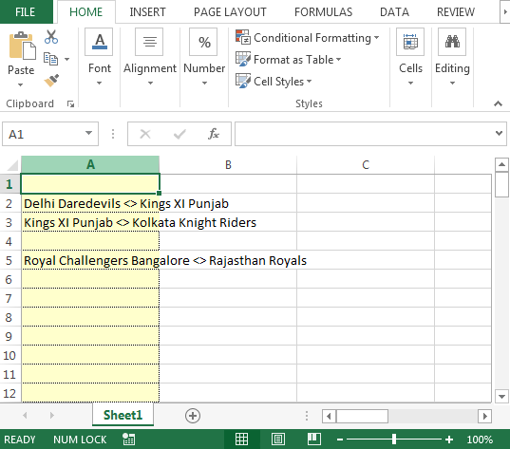Select column C header
This screenshot has height=449, width=510.
(366, 164)
